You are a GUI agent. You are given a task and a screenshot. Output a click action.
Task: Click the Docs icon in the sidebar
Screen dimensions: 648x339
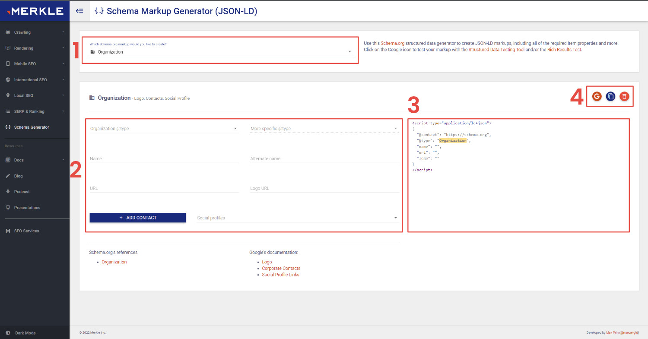click(8, 160)
